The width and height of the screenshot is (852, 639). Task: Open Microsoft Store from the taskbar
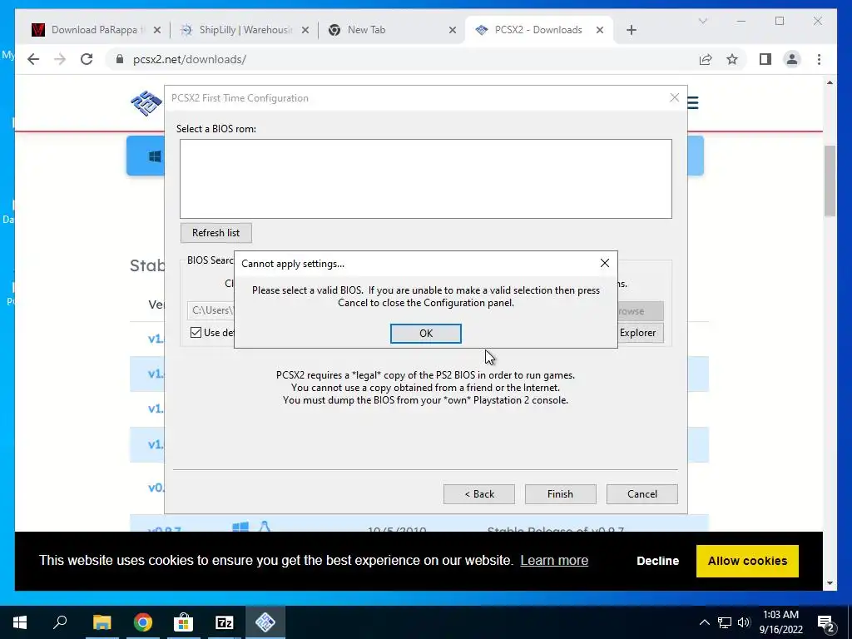click(184, 622)
